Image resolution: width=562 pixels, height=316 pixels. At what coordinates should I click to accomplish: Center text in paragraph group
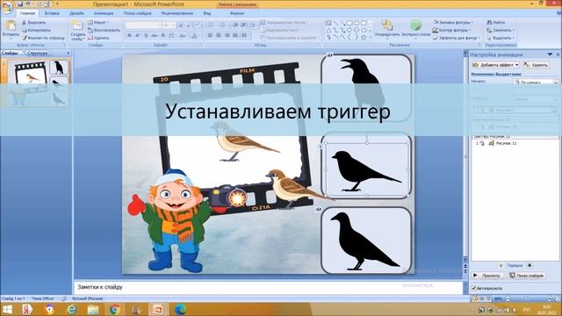pyautogui.click(x=219, y=35)
